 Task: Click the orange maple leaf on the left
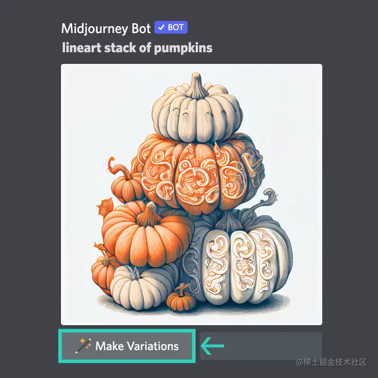(106, 207)
